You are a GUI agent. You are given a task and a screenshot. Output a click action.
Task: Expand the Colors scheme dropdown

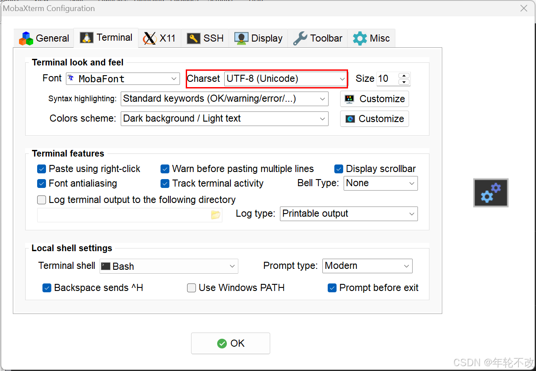225,119
